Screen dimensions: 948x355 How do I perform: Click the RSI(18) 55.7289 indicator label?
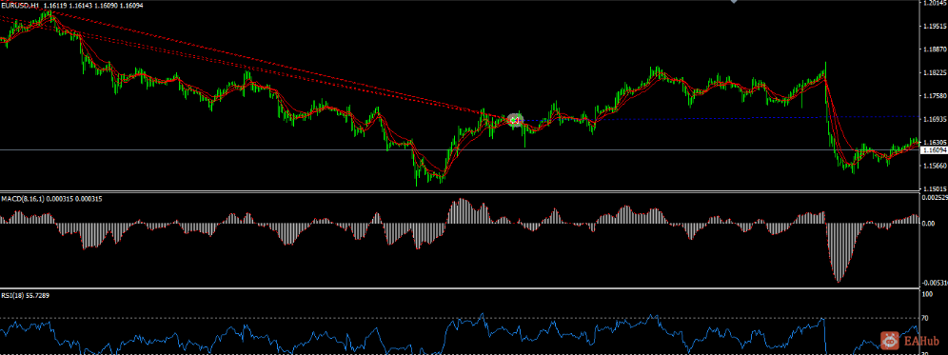click(26, 296)
